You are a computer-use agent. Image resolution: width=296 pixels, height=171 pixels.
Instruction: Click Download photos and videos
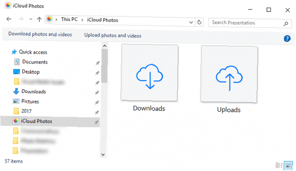(40, 34)
